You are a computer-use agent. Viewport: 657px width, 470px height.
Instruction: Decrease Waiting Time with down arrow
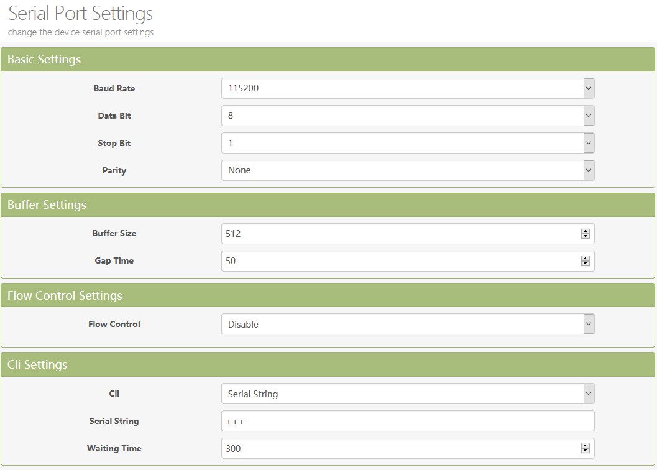(585, 451)
